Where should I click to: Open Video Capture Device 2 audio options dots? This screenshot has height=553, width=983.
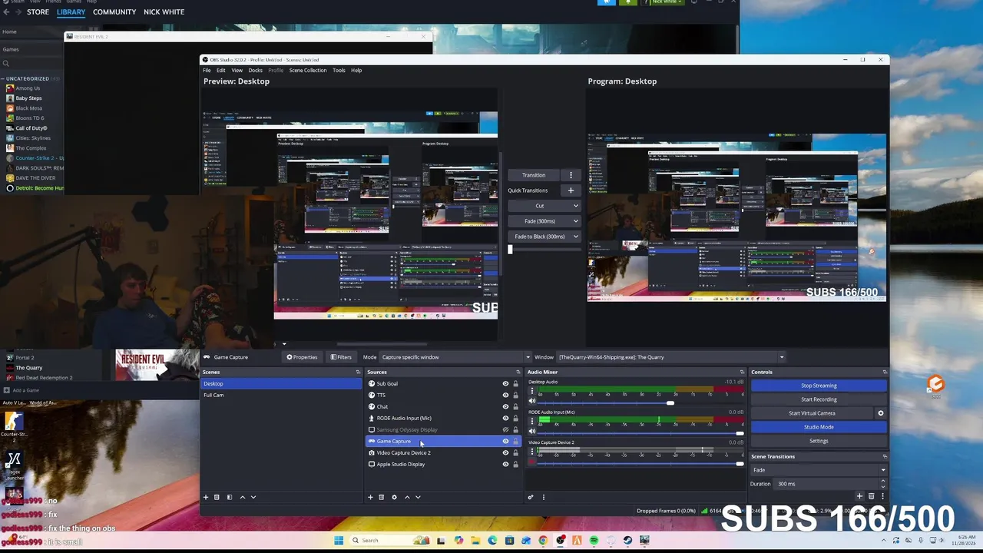point(532,452)
